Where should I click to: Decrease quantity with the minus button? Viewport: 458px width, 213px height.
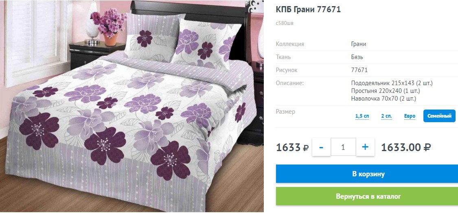321,147
